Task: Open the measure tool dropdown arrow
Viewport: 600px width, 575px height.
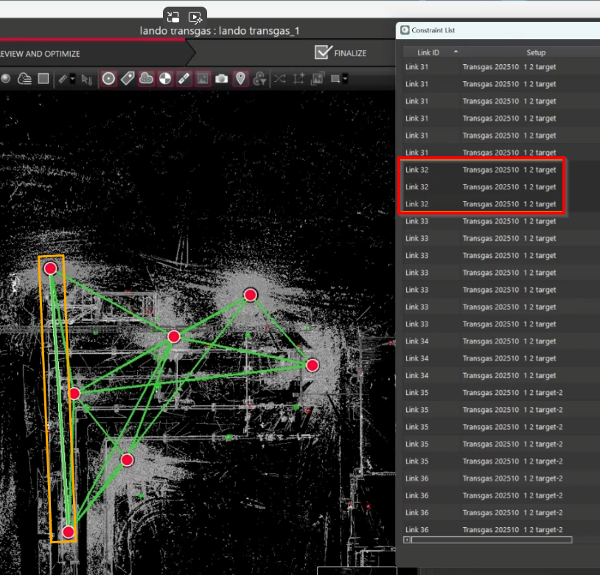Action: (x=72, y=79)
